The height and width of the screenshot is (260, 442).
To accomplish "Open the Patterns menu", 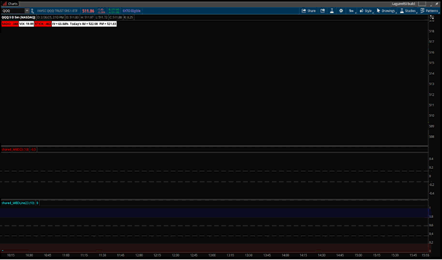I will pyautogui.click(x=429, y=11).
